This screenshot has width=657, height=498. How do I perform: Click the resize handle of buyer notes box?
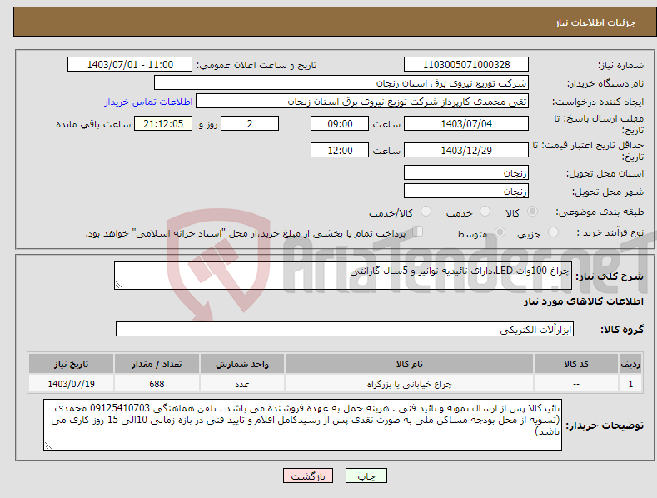click(48, 446)
